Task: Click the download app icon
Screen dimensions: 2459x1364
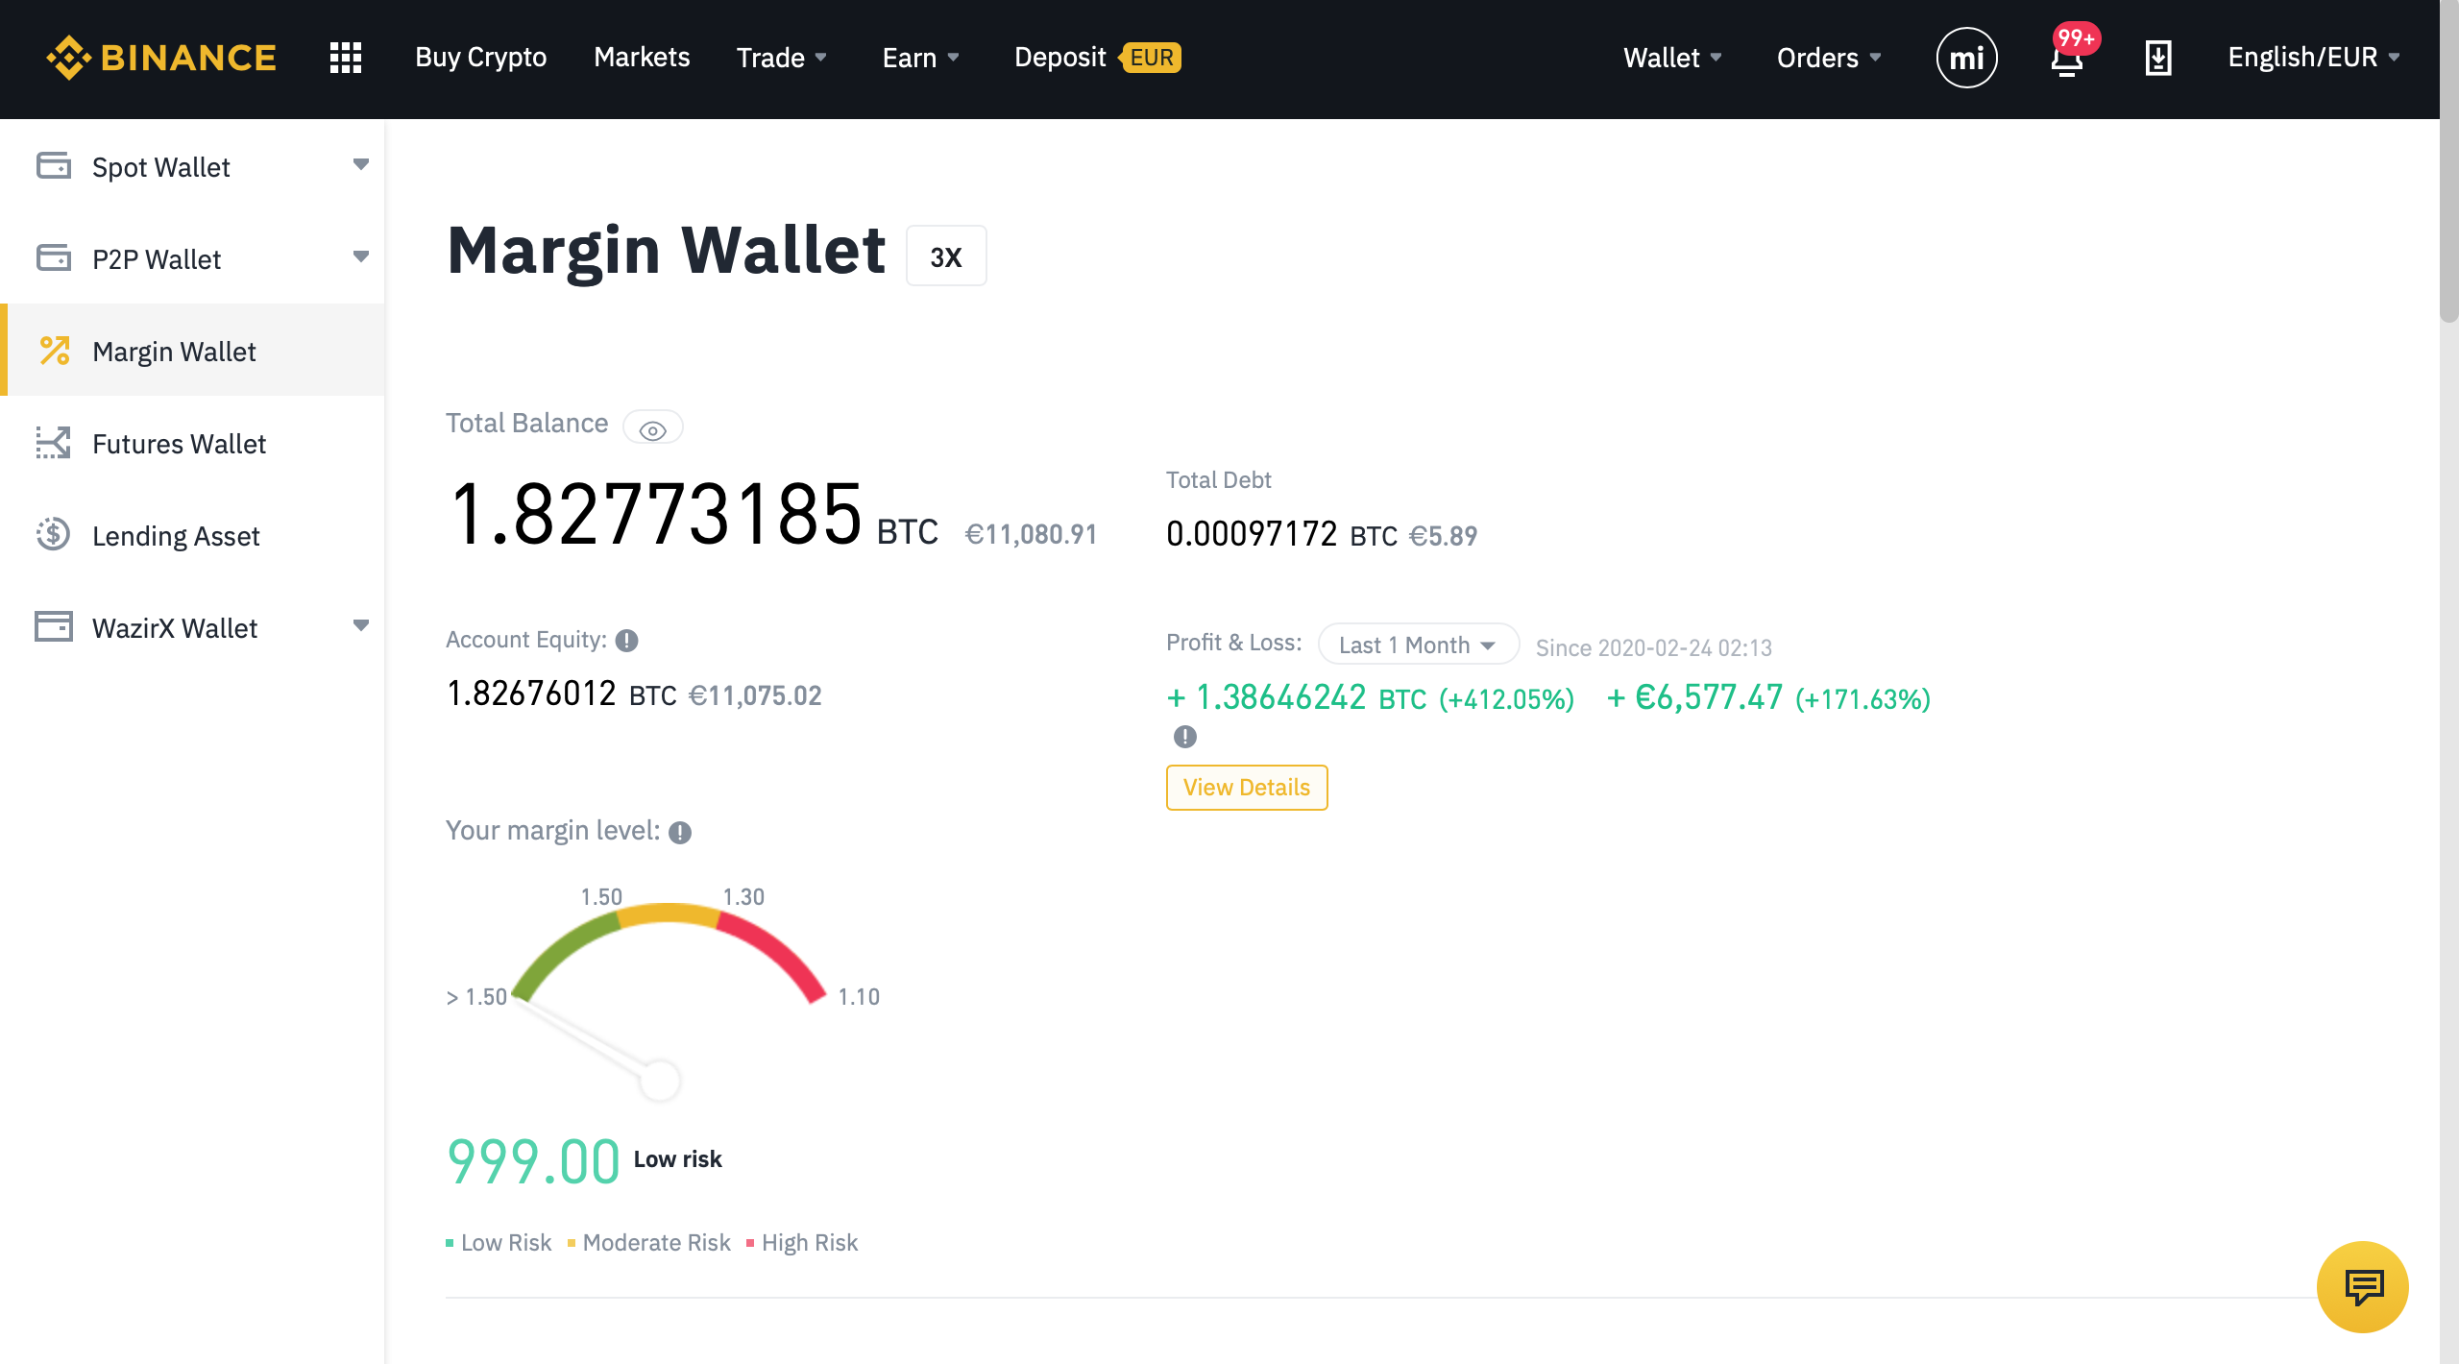Action: click(2158, 58)
